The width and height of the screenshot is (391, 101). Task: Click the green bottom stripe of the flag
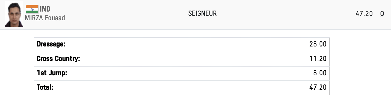tap(32, 12)
